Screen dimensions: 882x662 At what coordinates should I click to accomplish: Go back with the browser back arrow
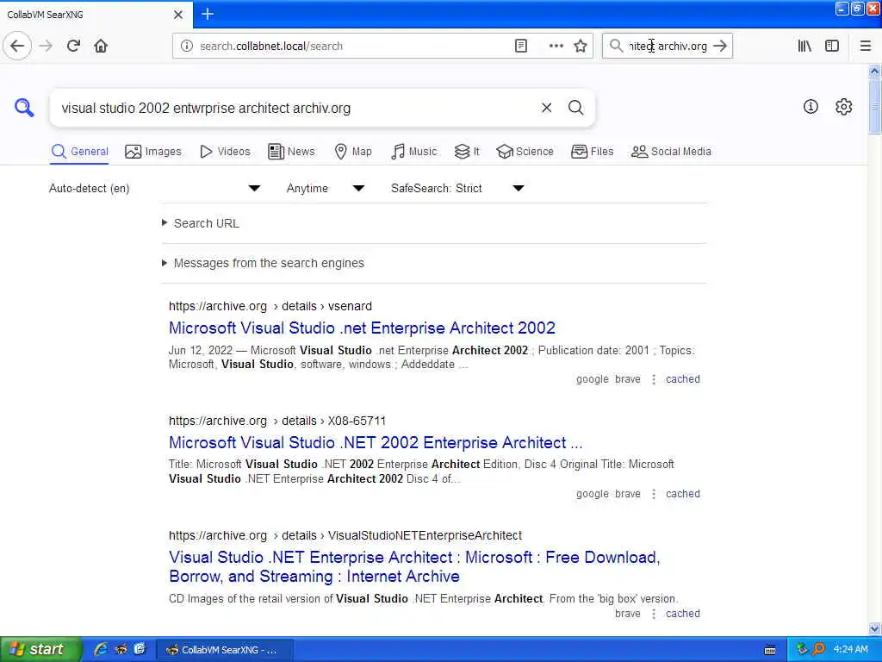click(17, 46)
